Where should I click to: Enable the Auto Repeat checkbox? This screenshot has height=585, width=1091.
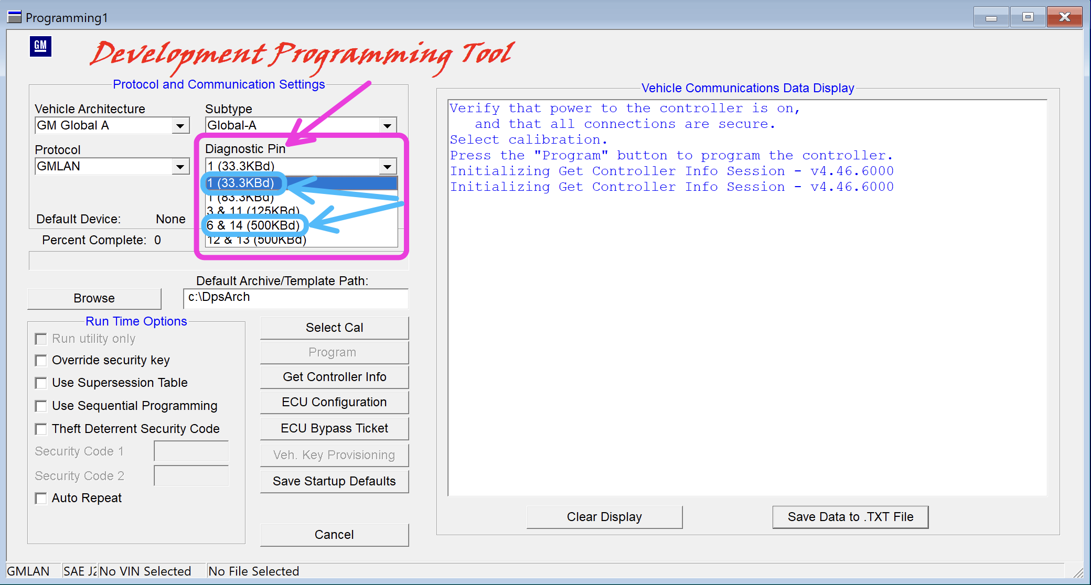(40, 499)
